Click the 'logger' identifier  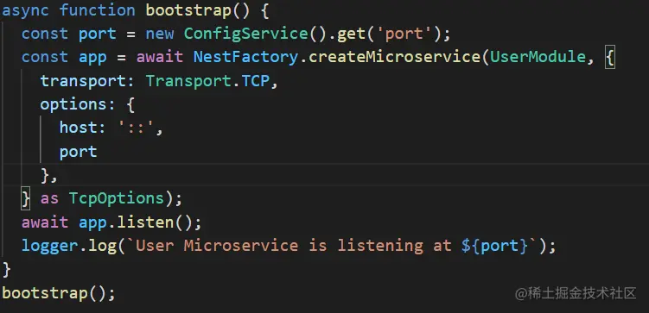[49, 246]
